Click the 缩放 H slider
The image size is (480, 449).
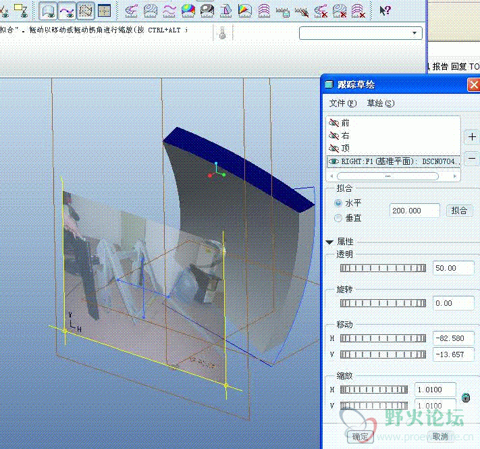[374, 390]
